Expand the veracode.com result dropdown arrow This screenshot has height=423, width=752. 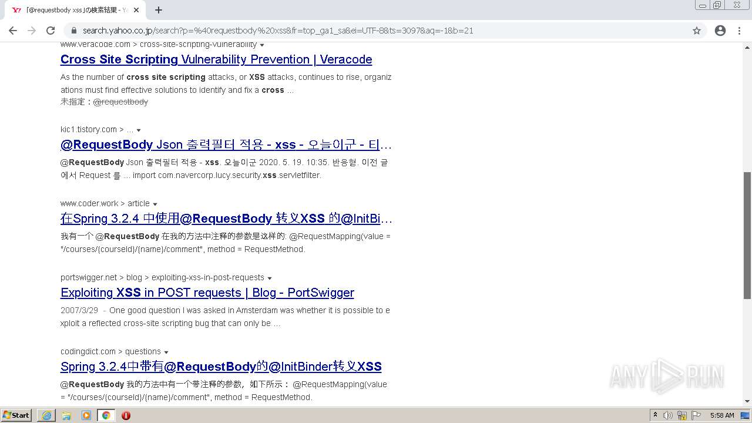click(x=262, y=45)
